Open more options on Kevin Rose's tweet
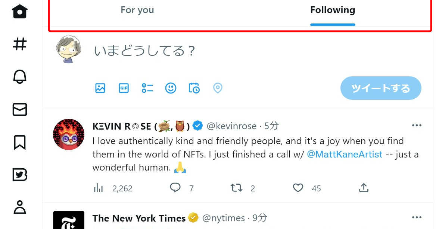 click(x=417, y=125)
